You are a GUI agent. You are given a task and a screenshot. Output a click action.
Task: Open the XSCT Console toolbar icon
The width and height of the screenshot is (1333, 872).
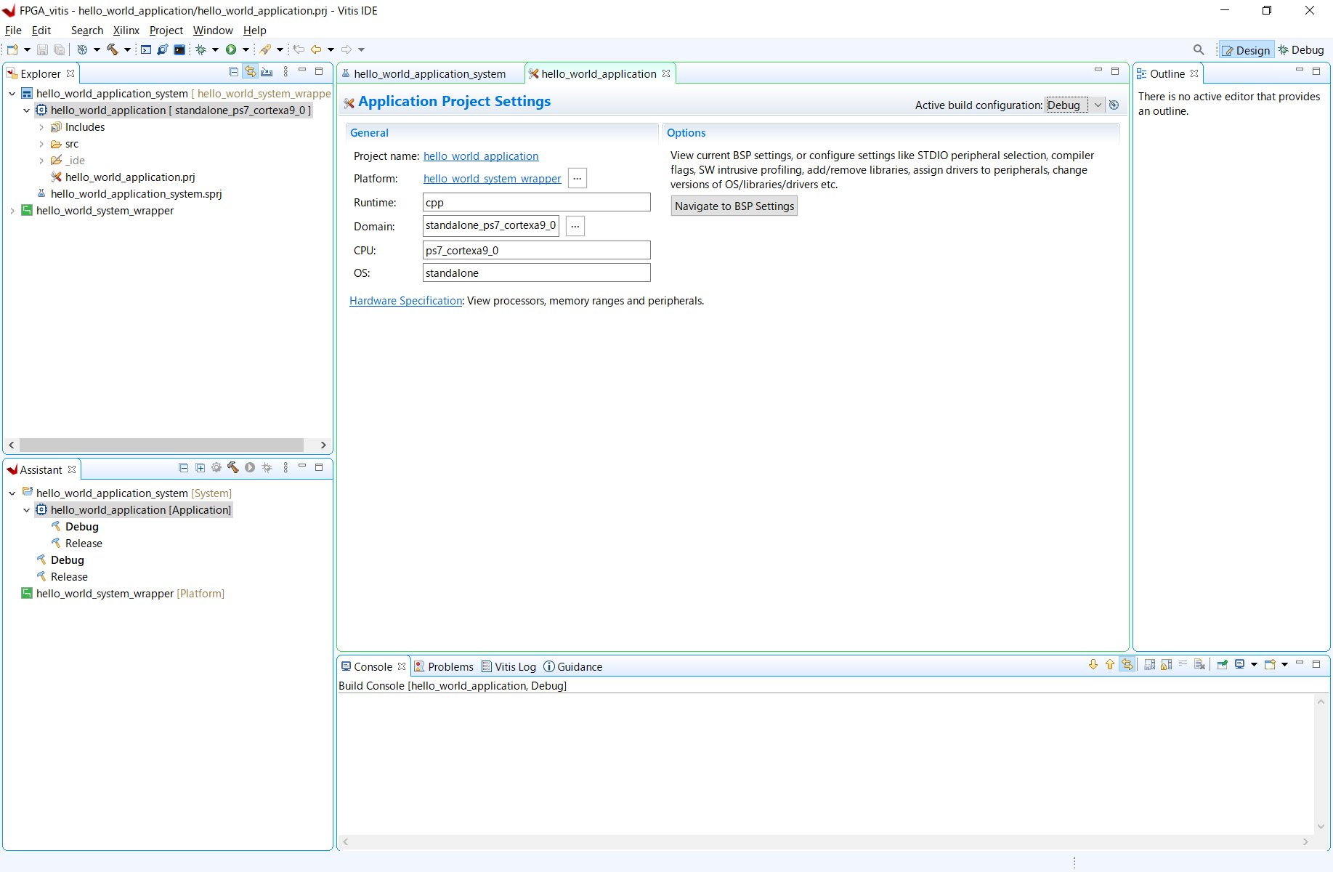click(x=146, y=49)
